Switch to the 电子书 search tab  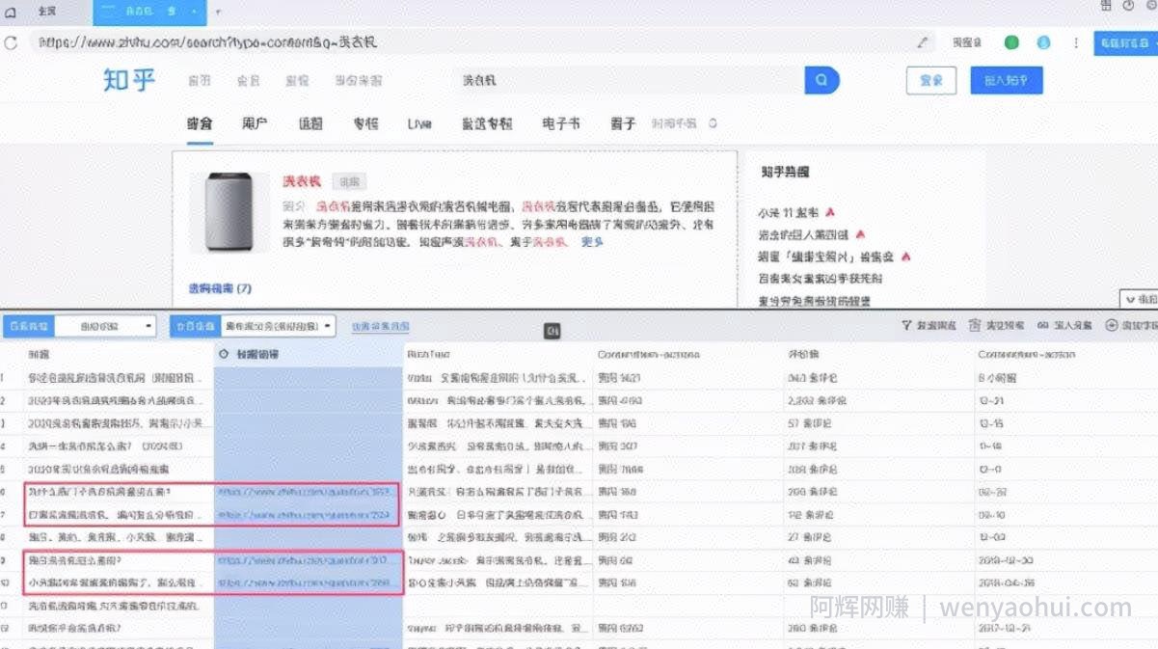(561, 123)
